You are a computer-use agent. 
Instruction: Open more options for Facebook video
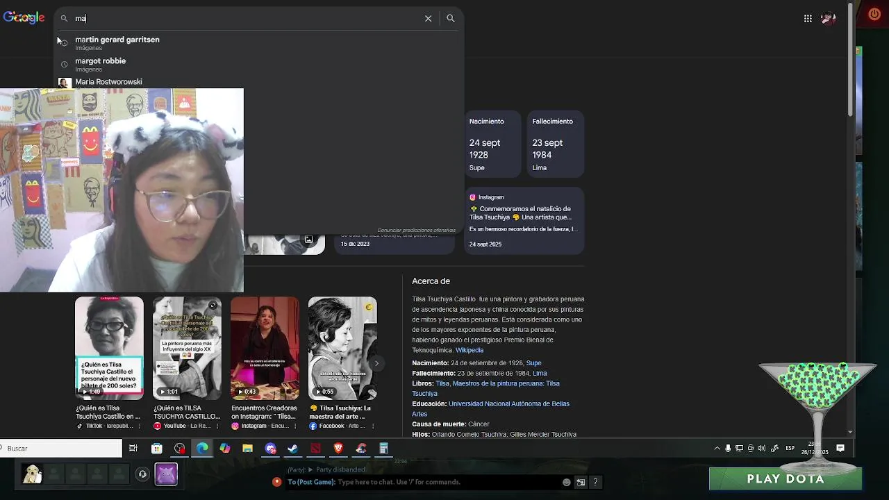click(373, 426)
